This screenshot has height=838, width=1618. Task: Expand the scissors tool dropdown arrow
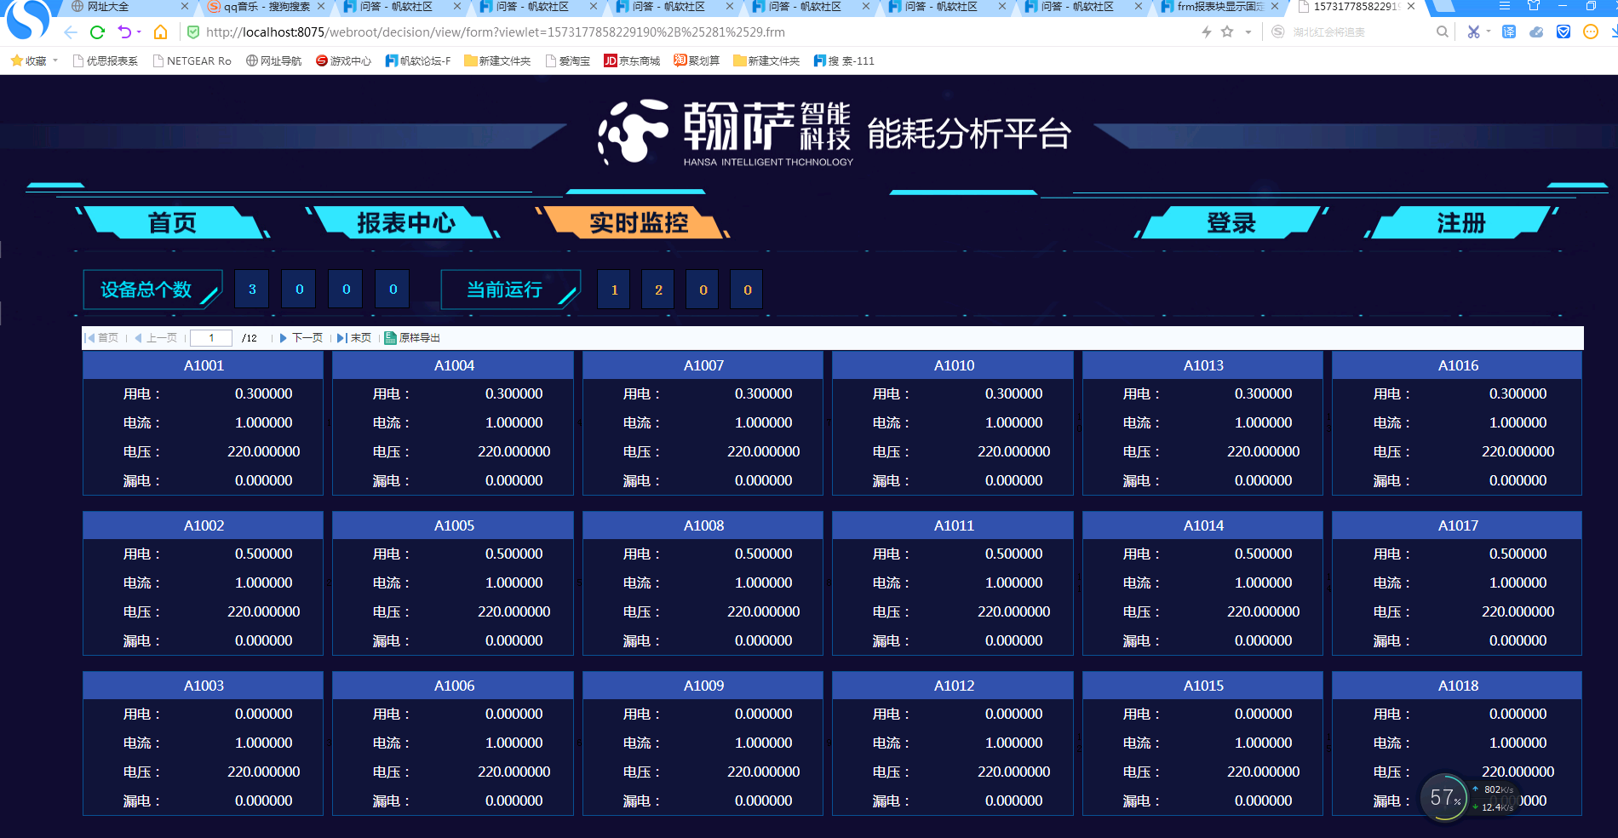tap(1489, 32)
